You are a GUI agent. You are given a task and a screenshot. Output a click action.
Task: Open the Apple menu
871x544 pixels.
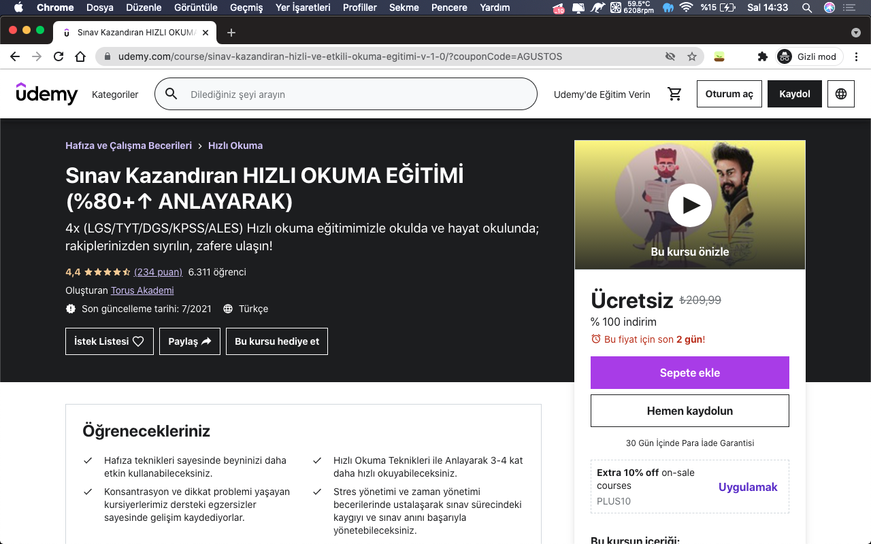coord(18,7)
